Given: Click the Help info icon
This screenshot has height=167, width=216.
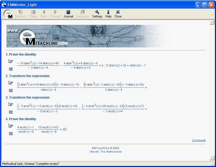Looking at the screenshot, I should click(x=108, y=14).
